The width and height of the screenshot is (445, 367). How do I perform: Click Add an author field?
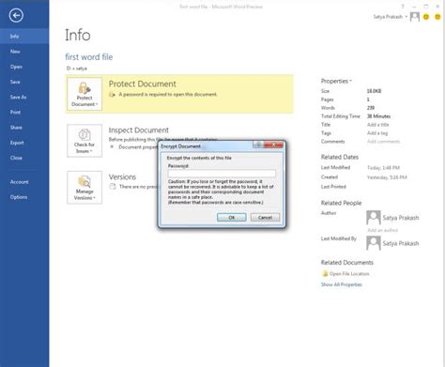pos(383,230)
